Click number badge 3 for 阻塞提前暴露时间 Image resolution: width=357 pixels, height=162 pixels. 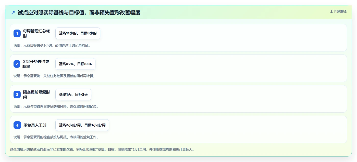17,94
